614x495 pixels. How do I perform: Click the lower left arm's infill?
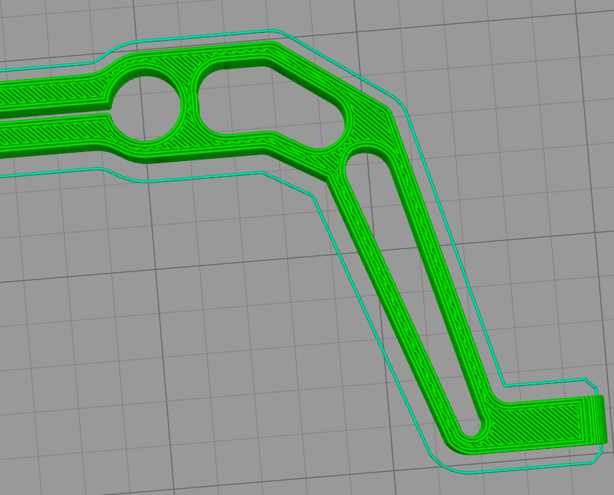tap(52, 133)
